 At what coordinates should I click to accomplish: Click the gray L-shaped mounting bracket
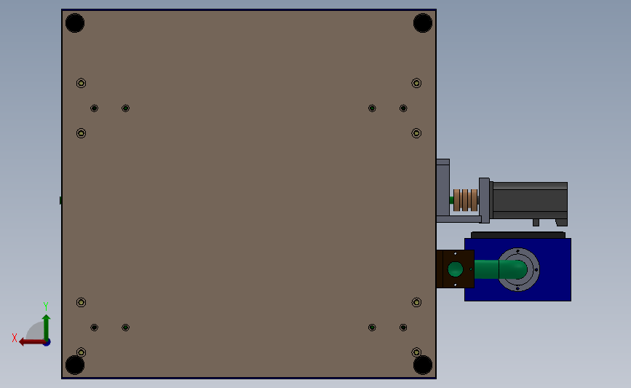click(x=443, y=191)
